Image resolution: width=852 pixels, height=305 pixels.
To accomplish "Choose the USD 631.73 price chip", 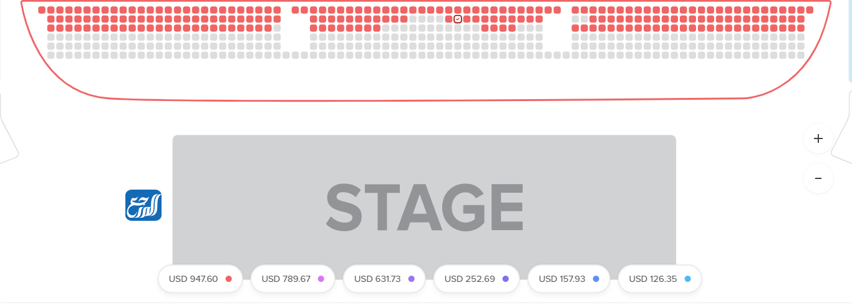I will point(384,279).
